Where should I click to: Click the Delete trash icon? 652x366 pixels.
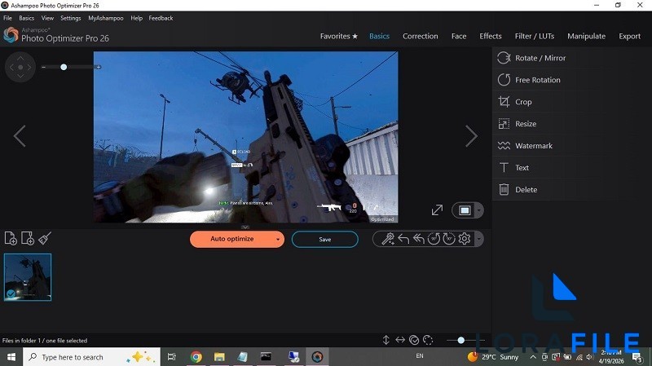point(504,190)
